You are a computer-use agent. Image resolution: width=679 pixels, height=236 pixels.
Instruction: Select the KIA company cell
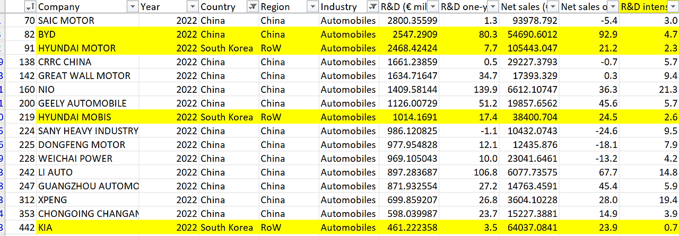(x=88, y=228)
